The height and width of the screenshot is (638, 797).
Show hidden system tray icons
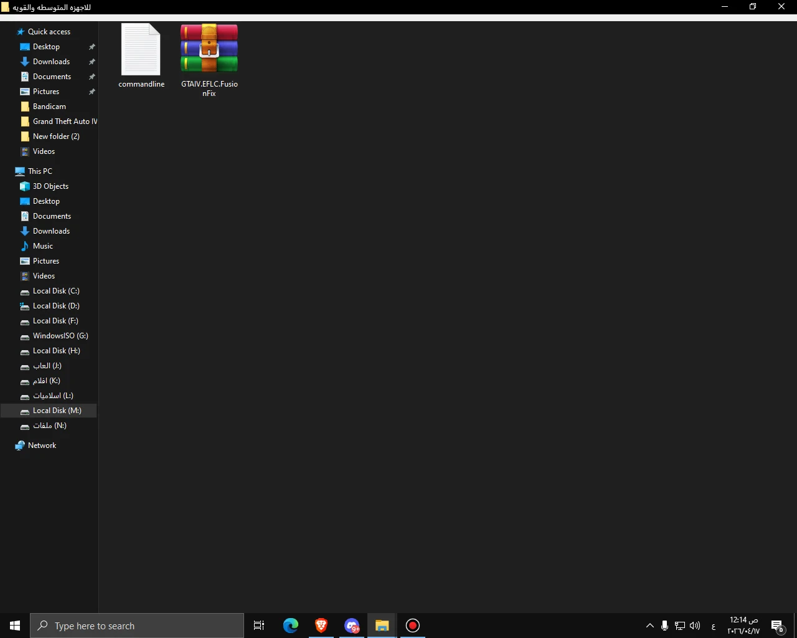[x=649, y=626]
